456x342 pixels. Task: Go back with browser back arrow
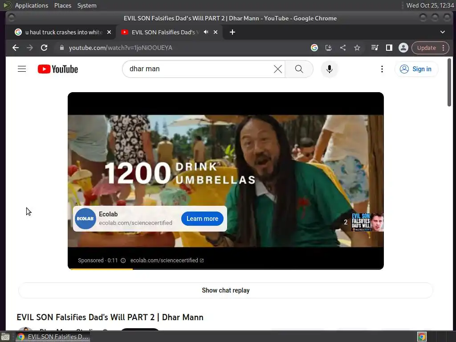[16, 48]
